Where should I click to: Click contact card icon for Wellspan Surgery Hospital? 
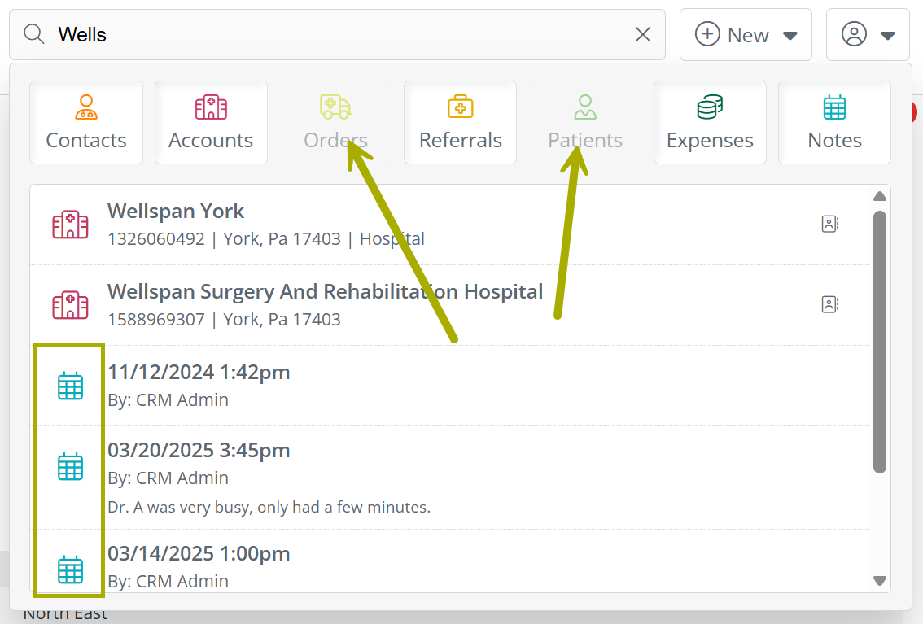coord(829,304)
